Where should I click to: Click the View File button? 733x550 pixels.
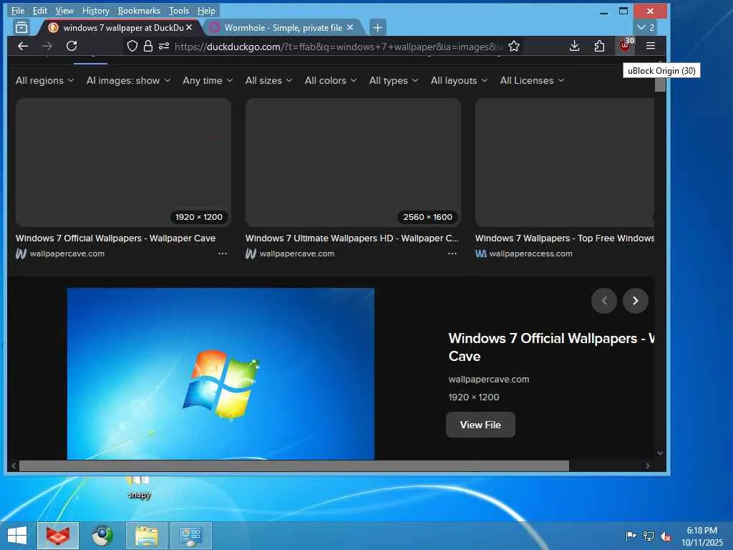click(x=480, y=425)
